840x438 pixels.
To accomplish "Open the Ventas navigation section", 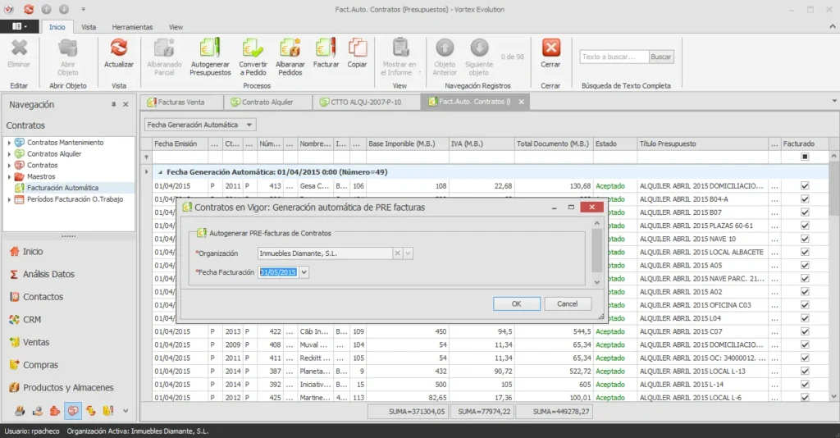I will click(x=36, y=342).
